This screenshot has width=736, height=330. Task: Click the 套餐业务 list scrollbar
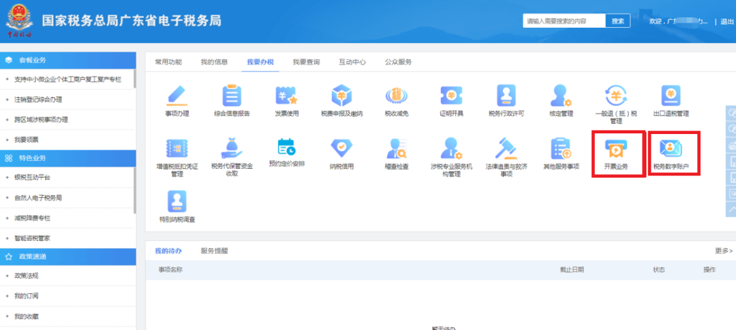click(x=135, y=79)
